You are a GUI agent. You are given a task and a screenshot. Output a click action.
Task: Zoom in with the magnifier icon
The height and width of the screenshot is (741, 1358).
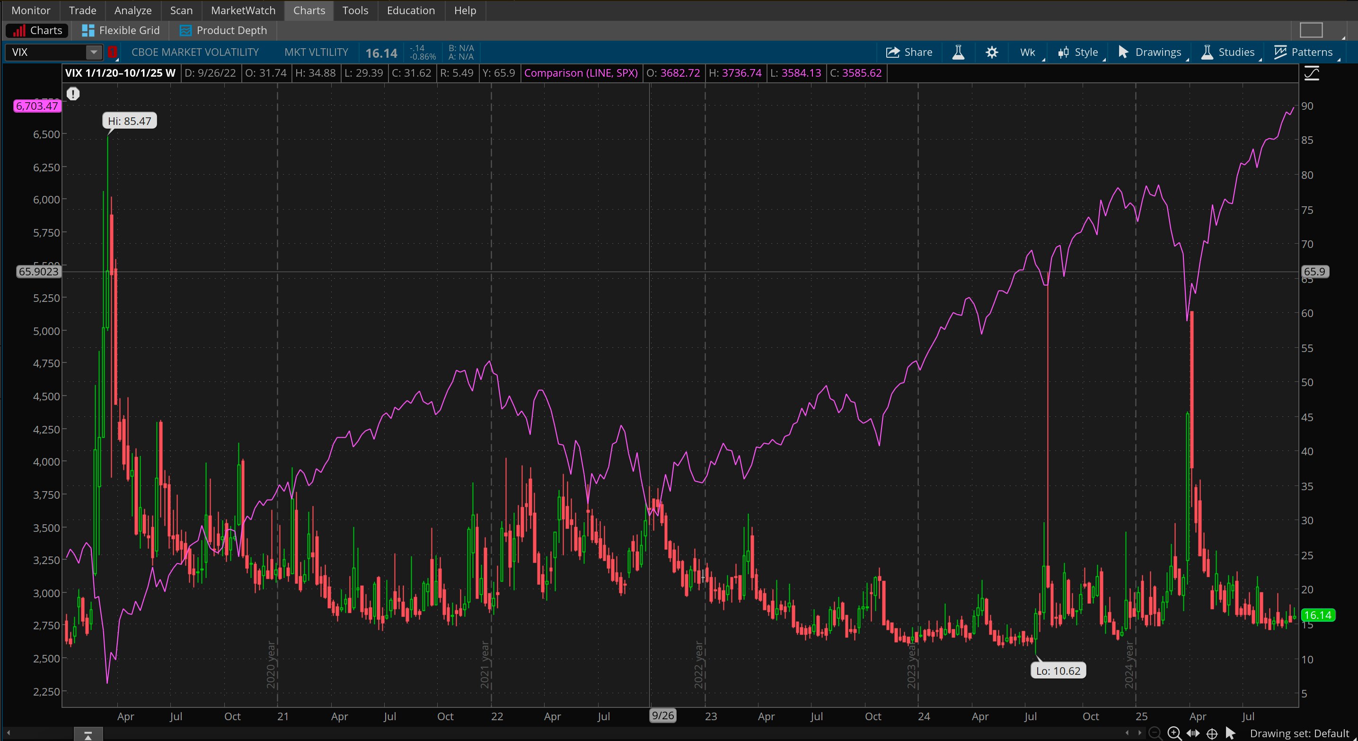click(1173, 733)
